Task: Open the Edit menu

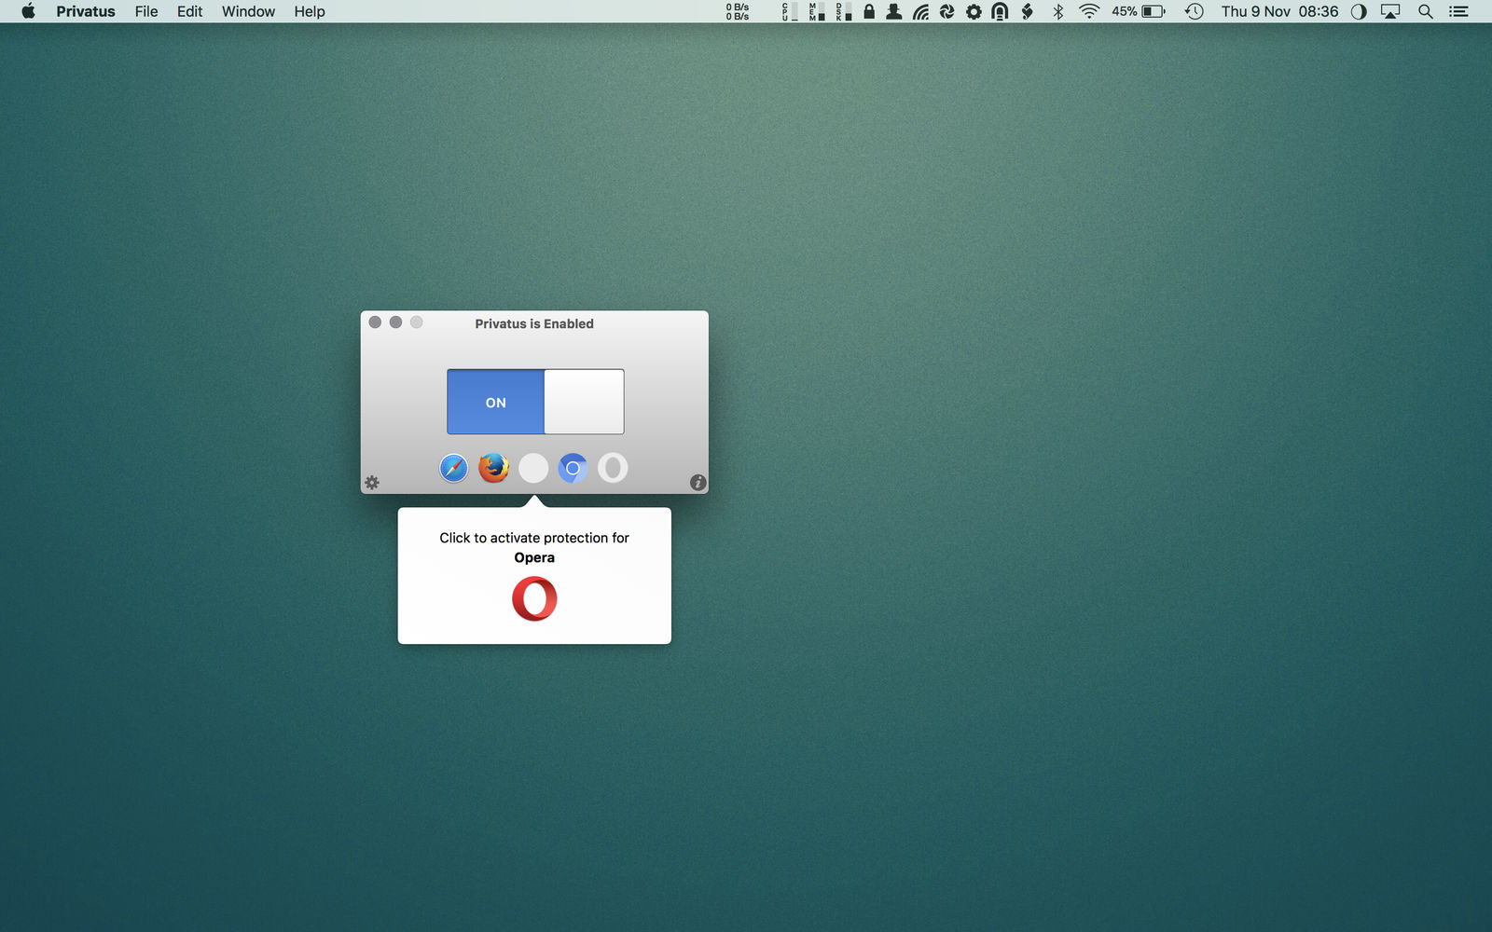Action: pyautogui.click(x=189, y=11)
